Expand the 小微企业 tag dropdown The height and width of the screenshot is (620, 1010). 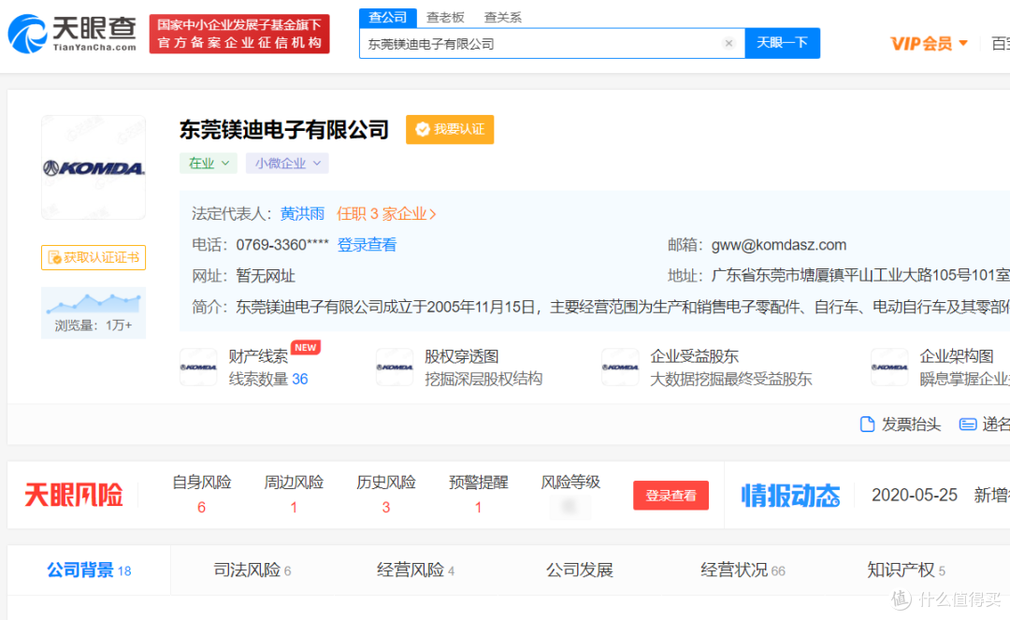287,164
